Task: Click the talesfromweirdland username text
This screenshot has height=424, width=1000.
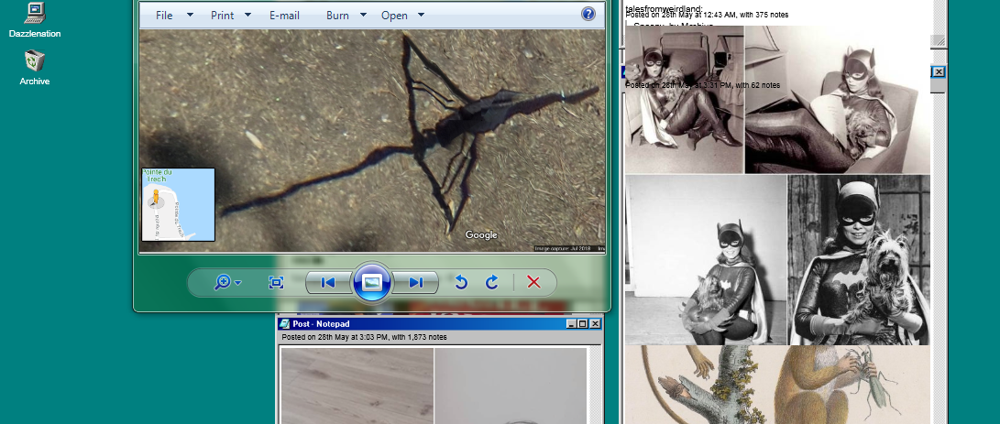Action: [664, 7]
